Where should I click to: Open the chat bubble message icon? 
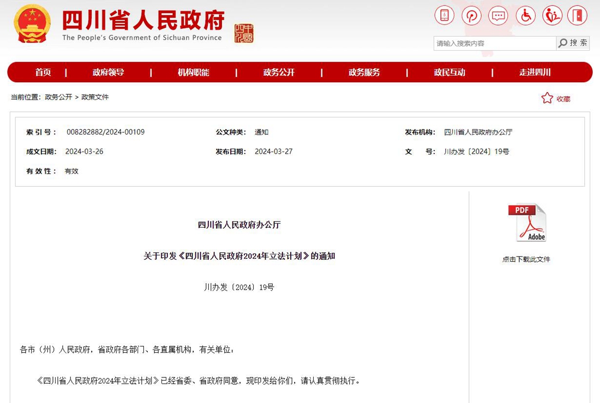498,15
